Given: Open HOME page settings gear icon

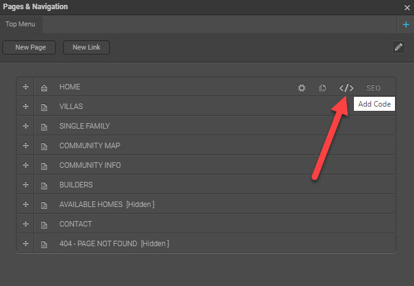Looking at the screenshot, I should (302, 88).
